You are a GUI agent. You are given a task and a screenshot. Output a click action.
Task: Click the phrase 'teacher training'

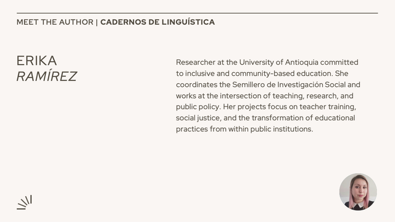point(326,107)
